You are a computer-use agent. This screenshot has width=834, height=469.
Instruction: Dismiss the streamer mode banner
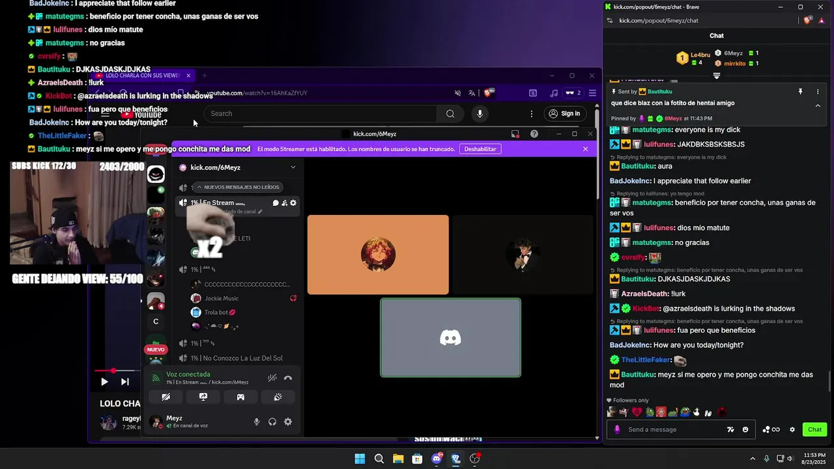pos(585,149)
